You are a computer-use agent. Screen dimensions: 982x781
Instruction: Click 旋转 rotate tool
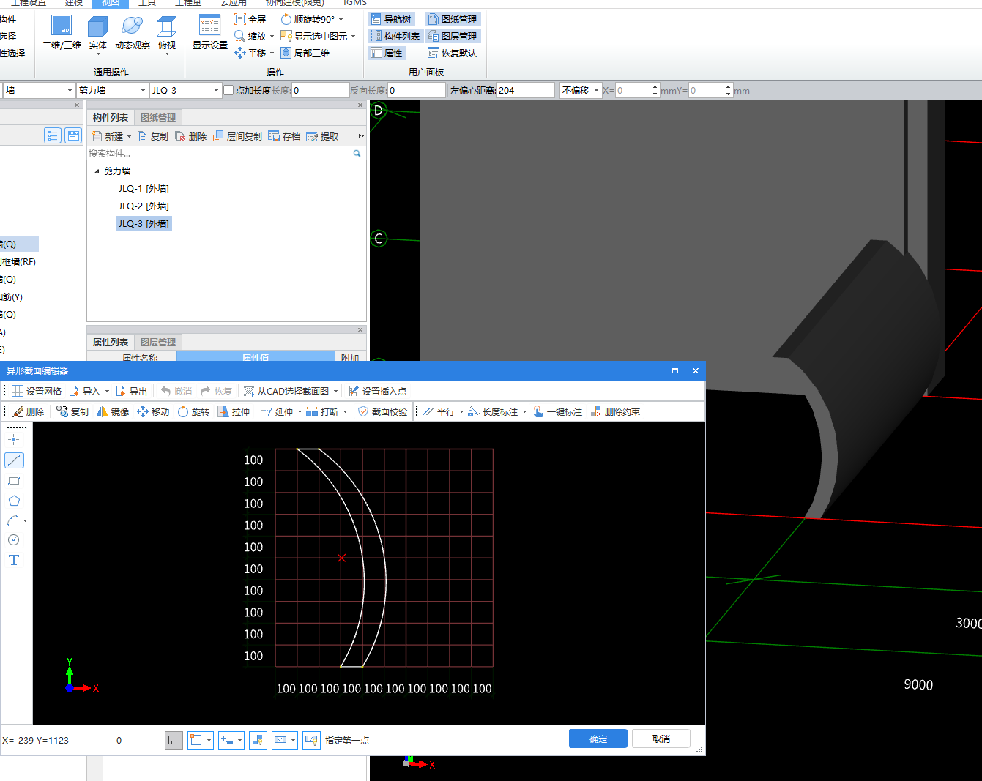[193, 411]
